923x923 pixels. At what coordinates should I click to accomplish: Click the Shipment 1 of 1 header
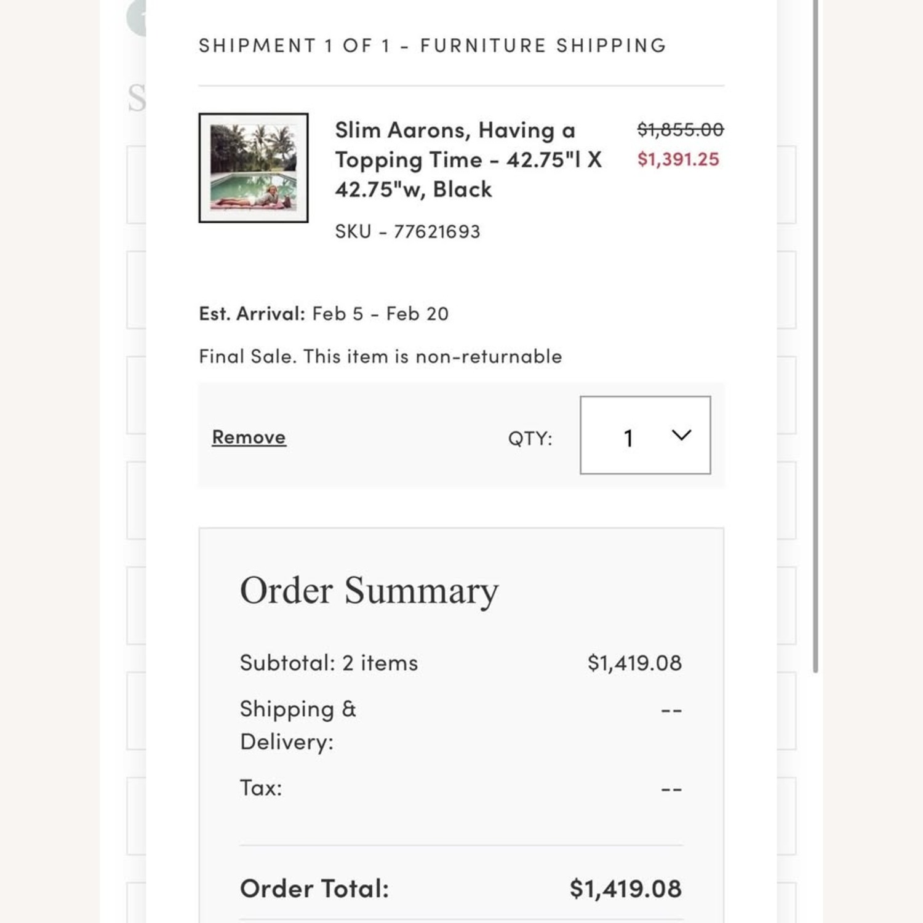433,46
